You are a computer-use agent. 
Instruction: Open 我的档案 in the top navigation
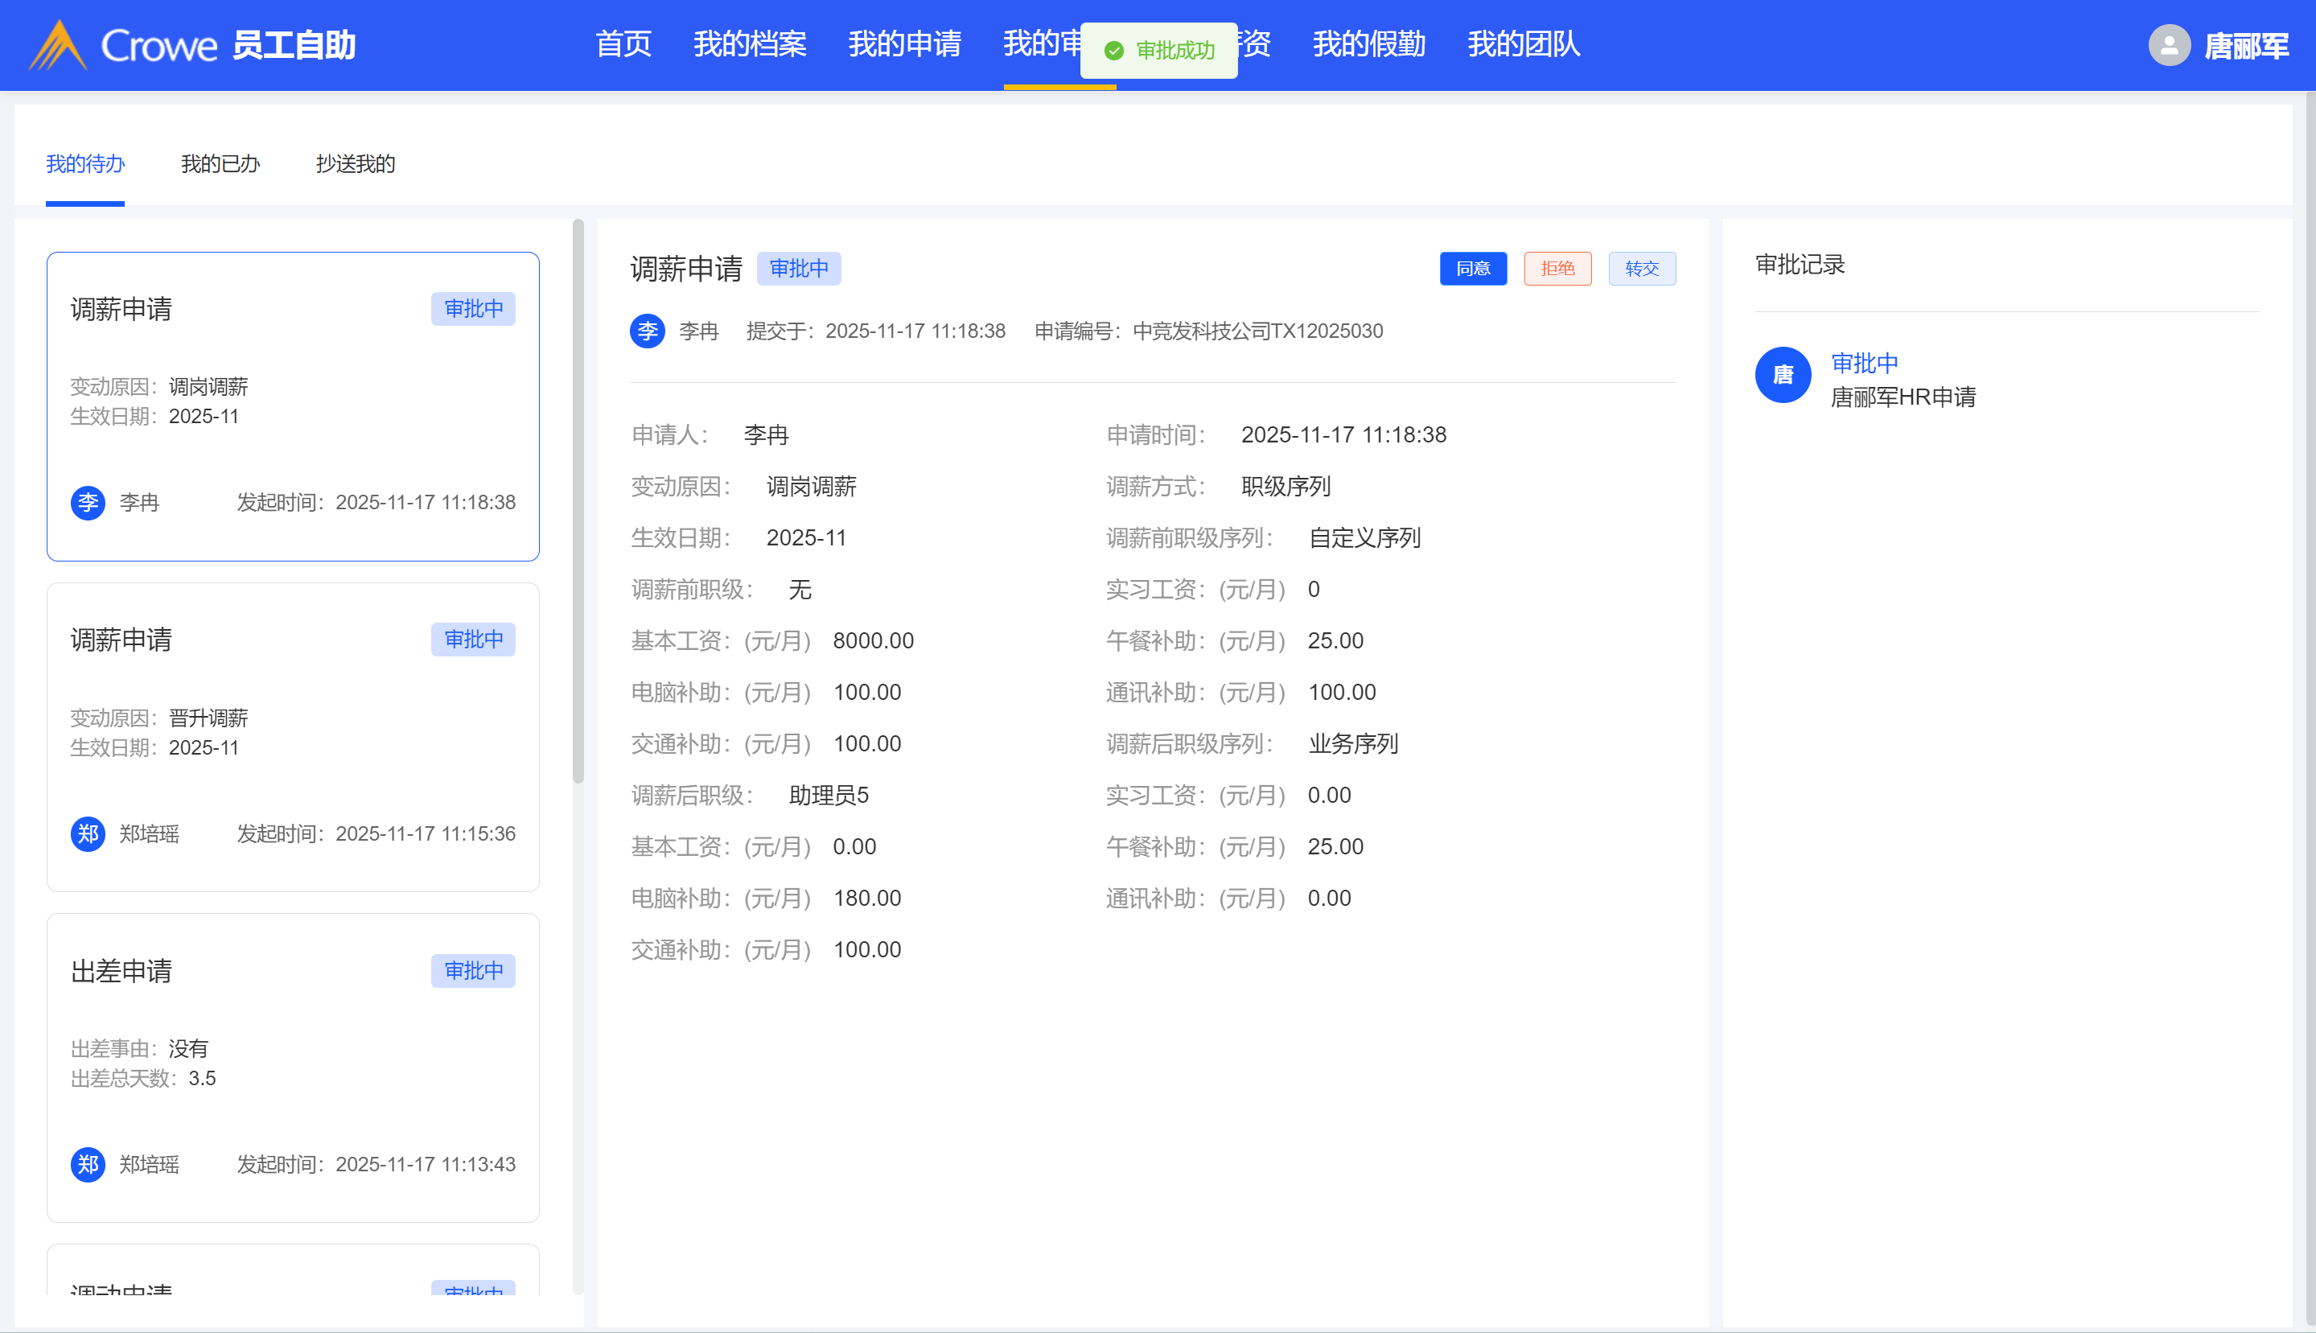[x=749, y=44]
